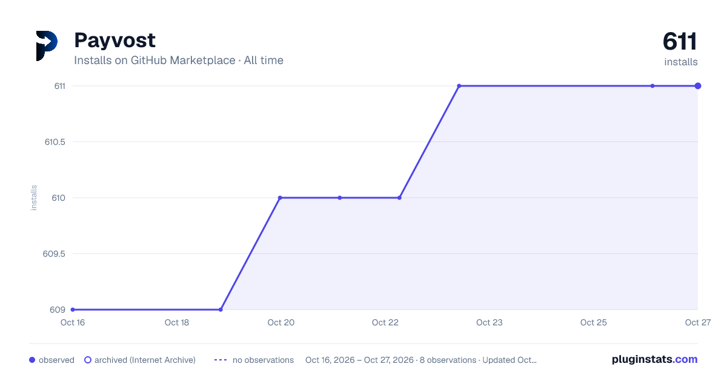
Task: Click 'Installs on GitHub Marketplace · All time' subtitle
Action: 179,60
